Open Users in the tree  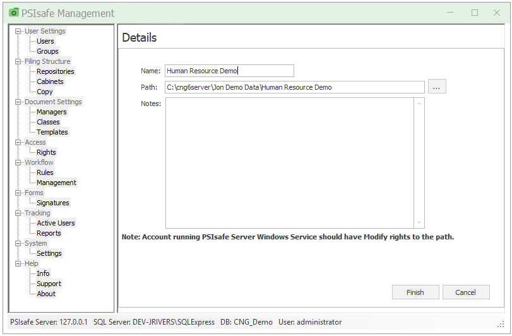coord(45,41)
